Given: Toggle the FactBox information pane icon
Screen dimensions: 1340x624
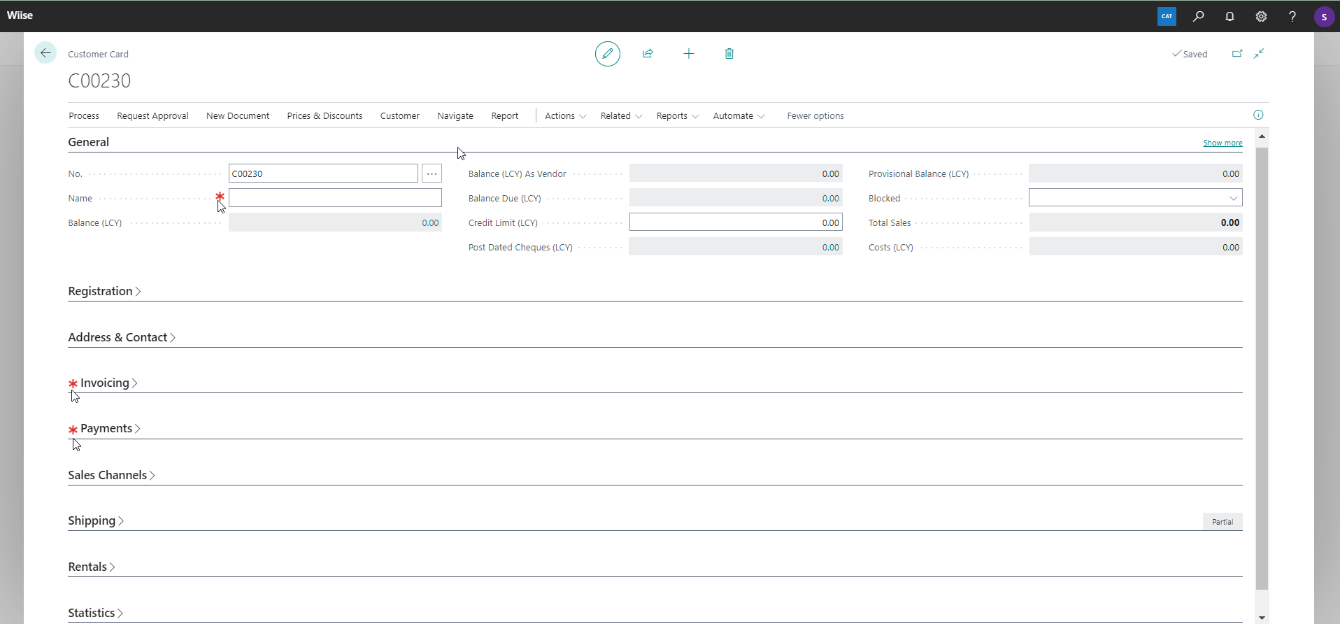Looking at the screenshot, I should 1258,115.
